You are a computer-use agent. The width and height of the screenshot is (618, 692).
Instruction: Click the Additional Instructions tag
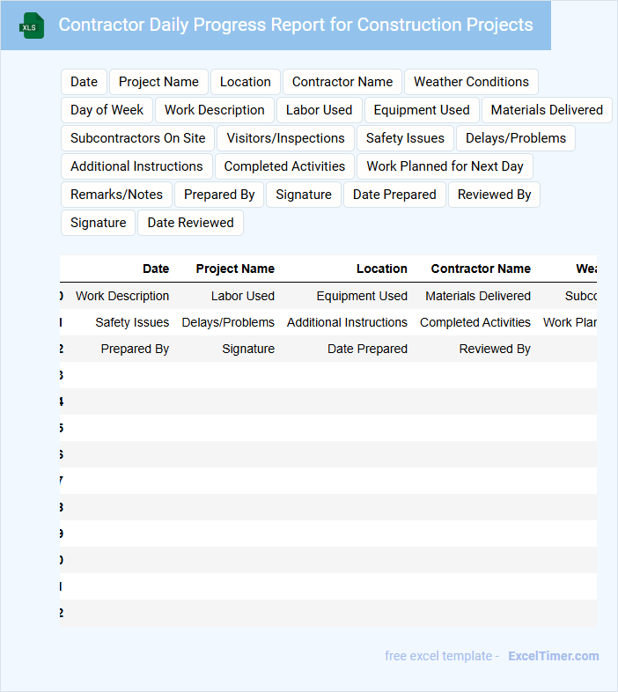click(x=136, y=166)
